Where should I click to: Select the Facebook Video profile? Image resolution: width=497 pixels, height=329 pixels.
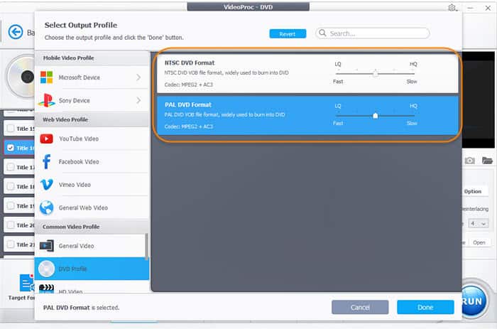pos(92,161)
